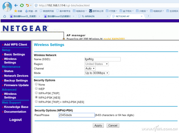Screen dimensions: 179x133
Task: Open the 高中数学全 bookmark
Action: click(x=63, y=11)
